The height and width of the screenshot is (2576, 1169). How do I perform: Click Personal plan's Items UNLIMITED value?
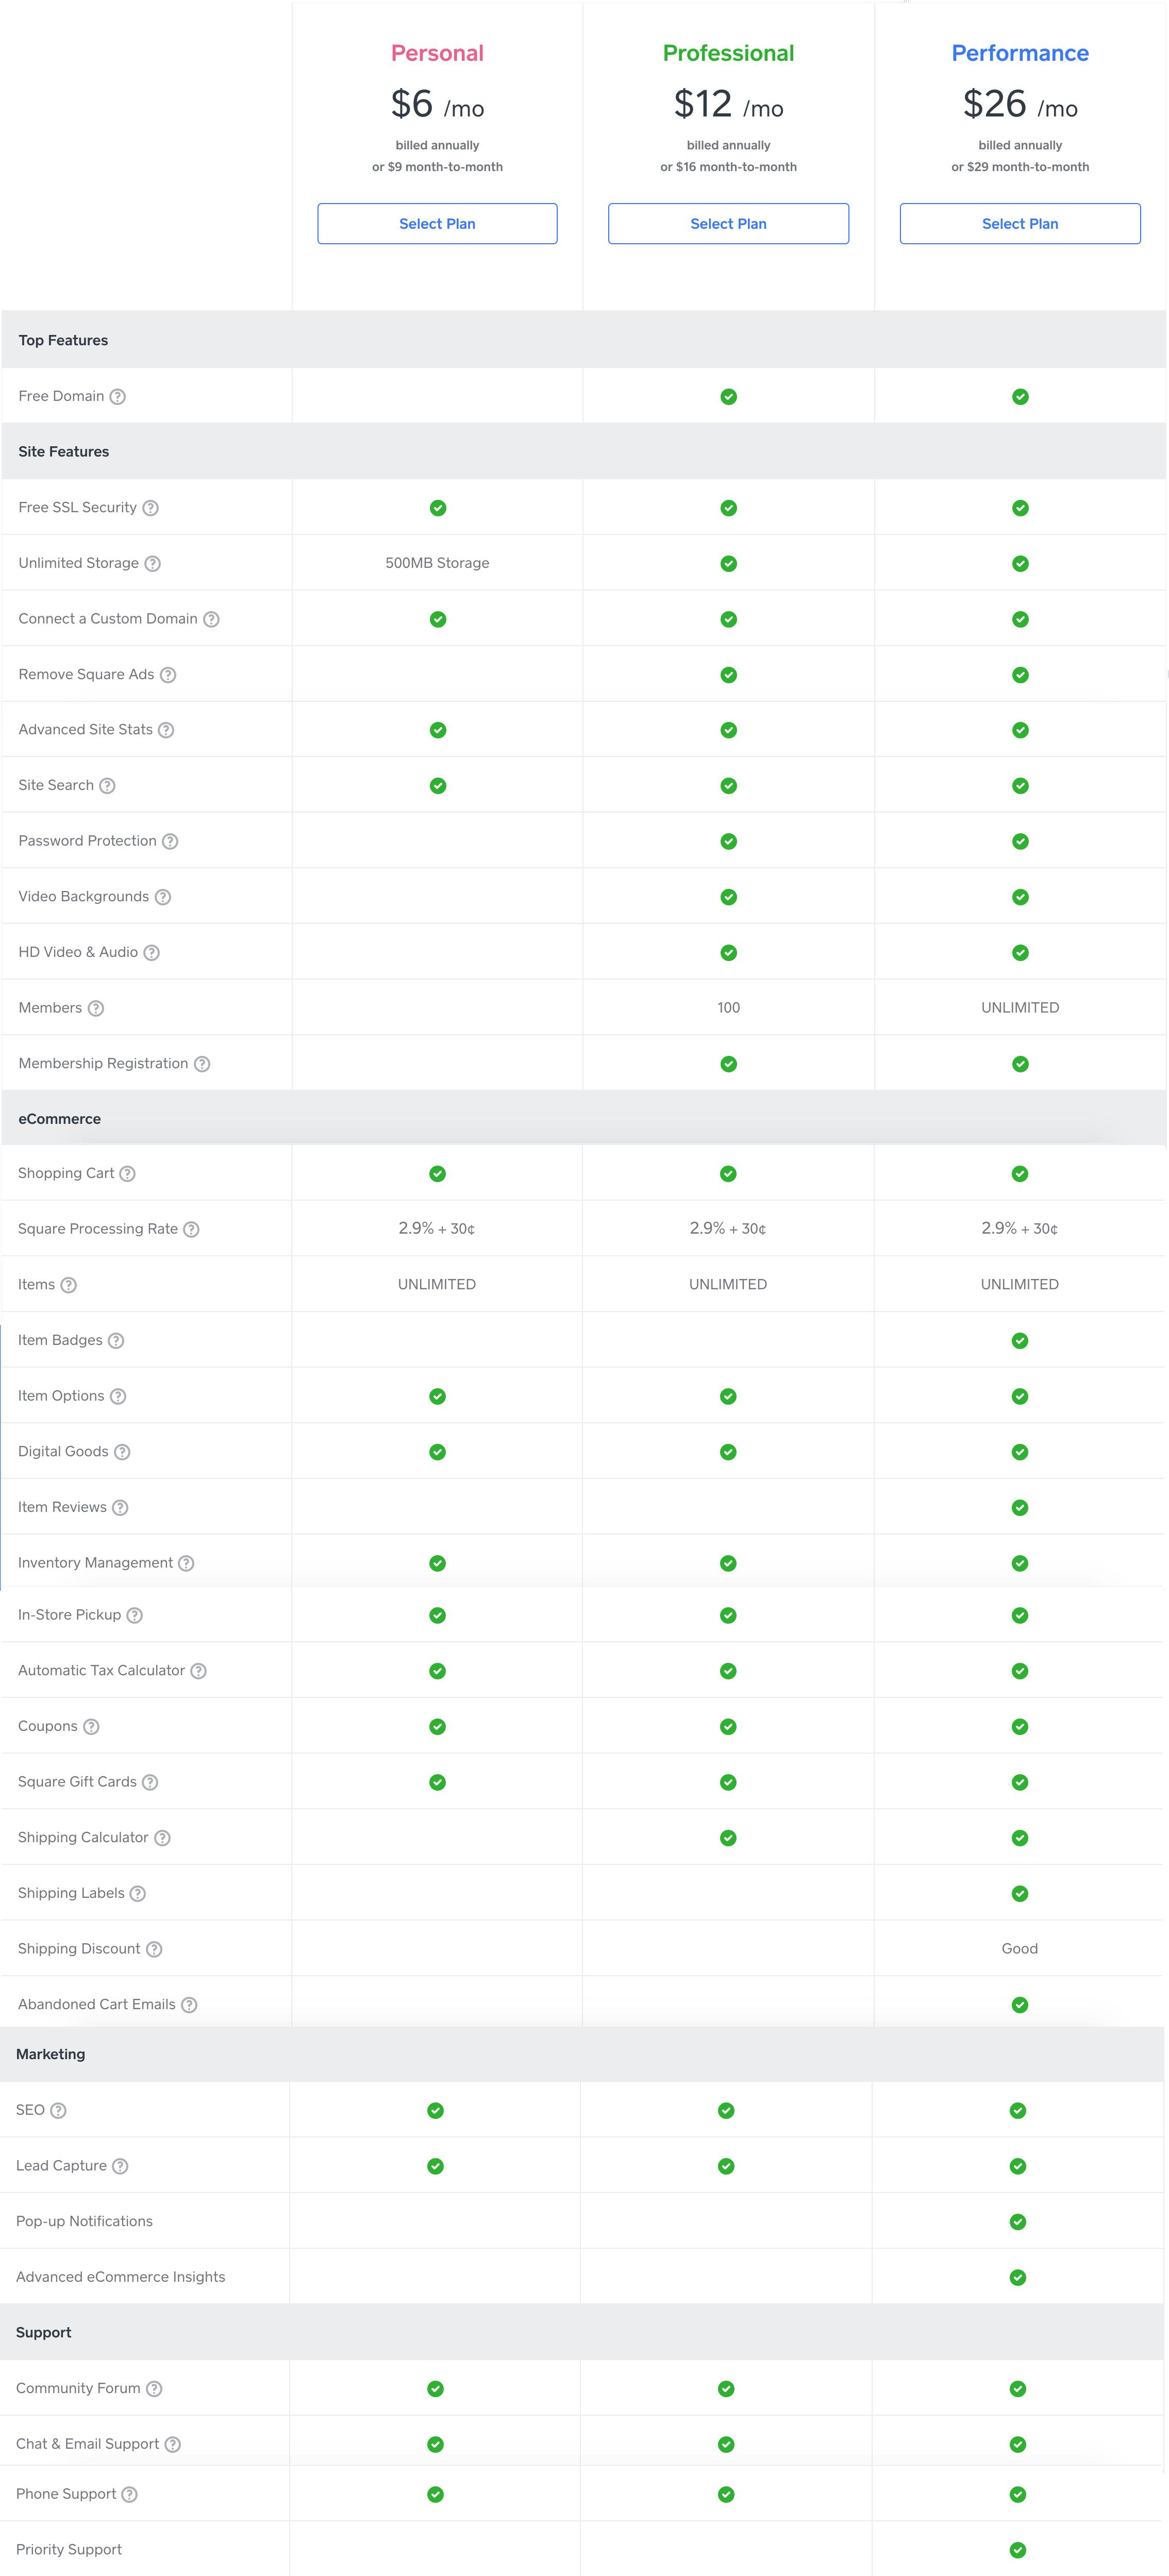point(437,1285)
